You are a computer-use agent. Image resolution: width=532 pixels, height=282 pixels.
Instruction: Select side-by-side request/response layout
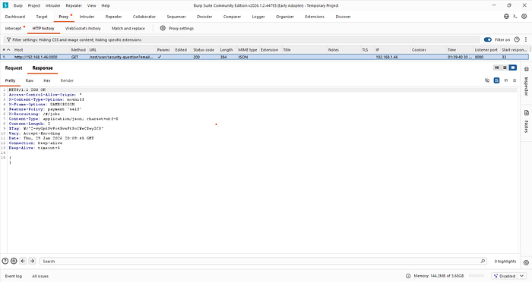point(497,67)
